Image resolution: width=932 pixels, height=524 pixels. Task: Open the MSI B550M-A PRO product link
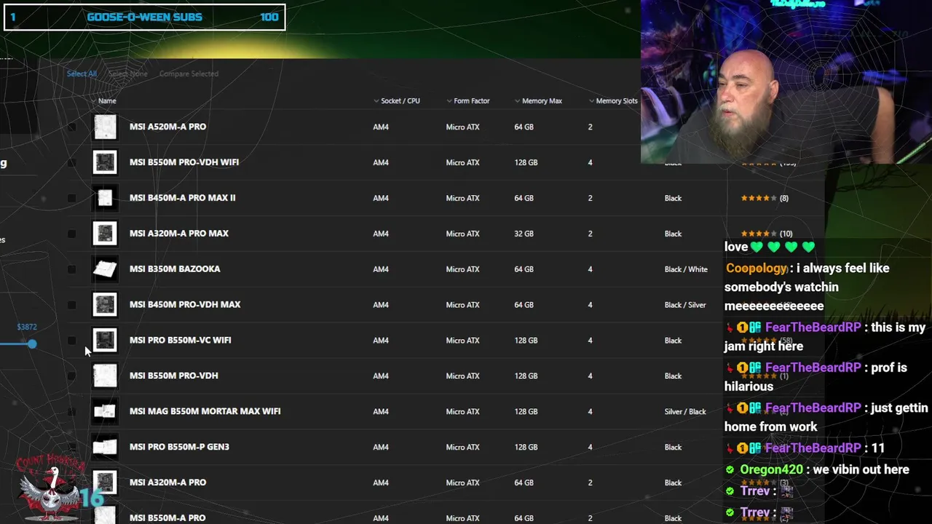(x=167, y=518)
